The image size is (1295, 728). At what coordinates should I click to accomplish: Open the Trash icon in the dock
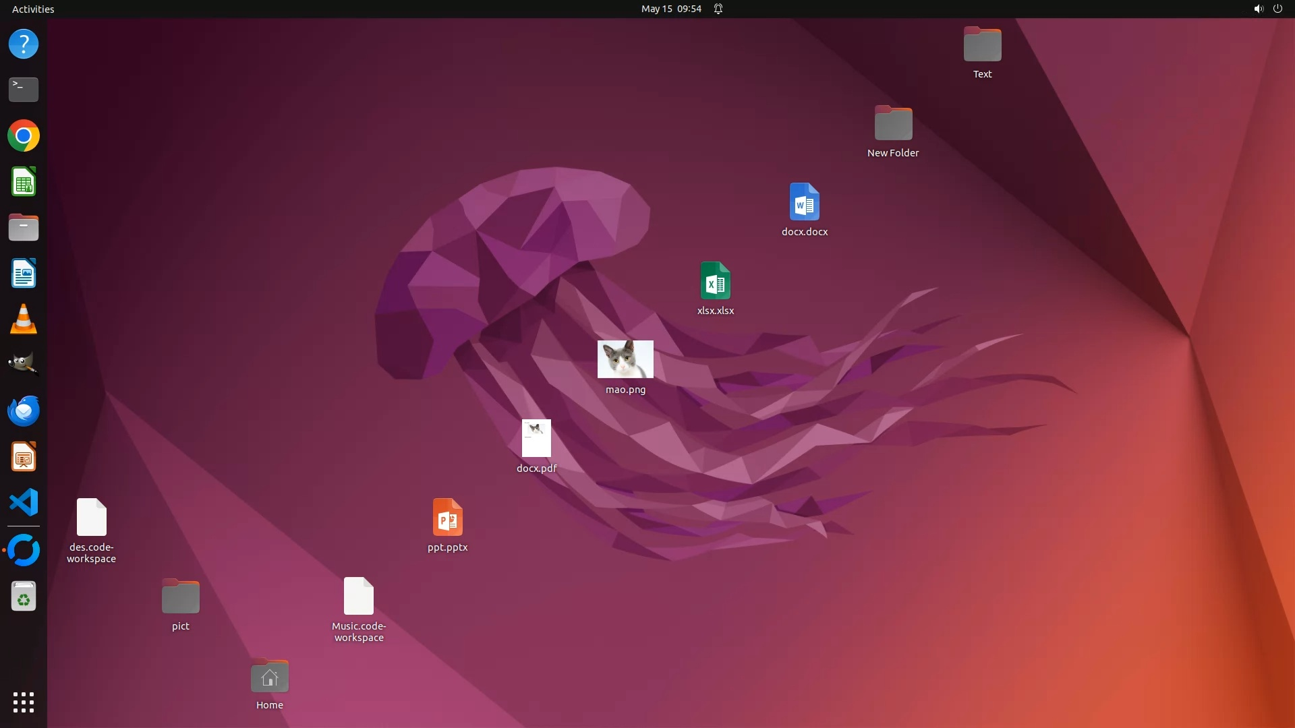click(x=24, y=597)
